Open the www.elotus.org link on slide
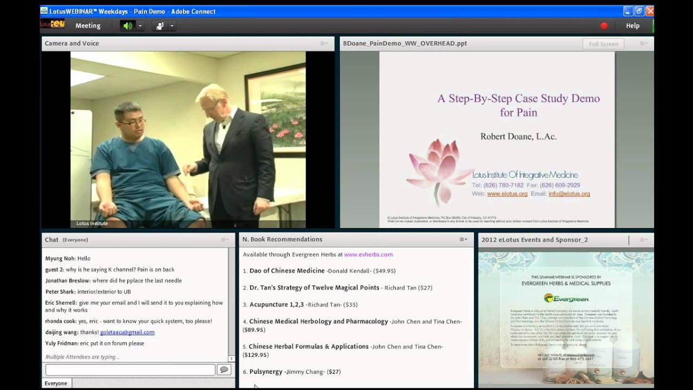Viewport: 693px width, 390px height. click(x=507, y=193)
